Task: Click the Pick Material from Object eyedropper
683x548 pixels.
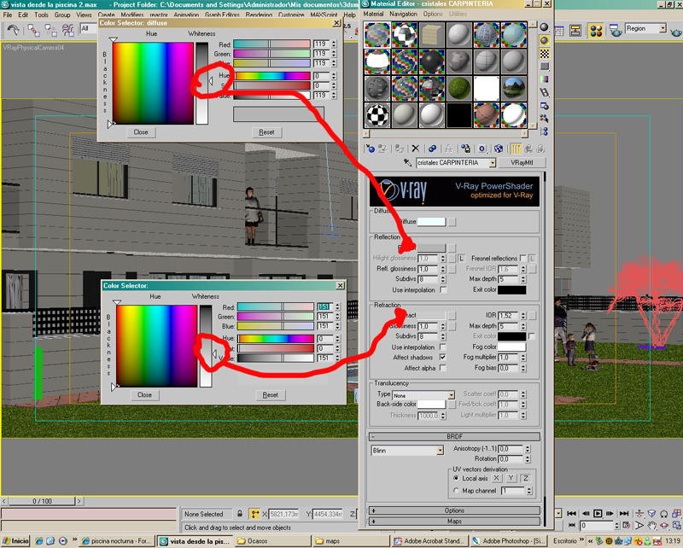Action: point(407,162)
